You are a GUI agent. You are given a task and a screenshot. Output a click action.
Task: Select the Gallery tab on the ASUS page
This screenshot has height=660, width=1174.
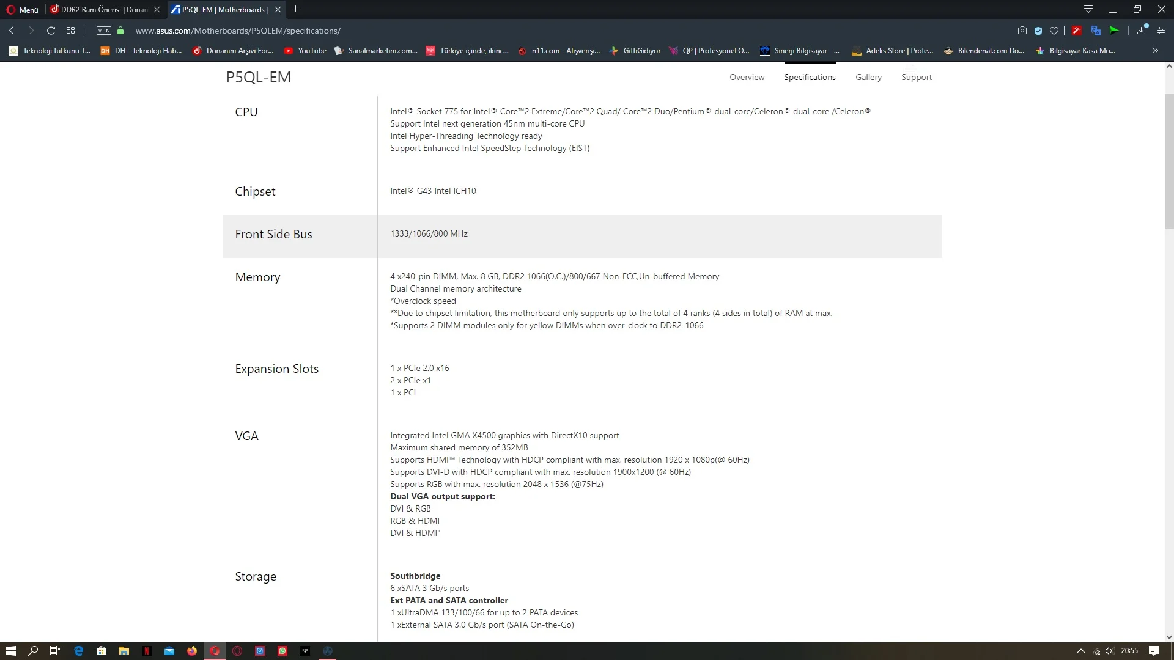coord(868,77)
